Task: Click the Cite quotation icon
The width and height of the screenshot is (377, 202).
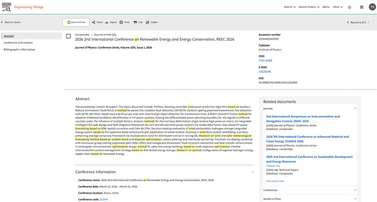Action: (135, 22)
